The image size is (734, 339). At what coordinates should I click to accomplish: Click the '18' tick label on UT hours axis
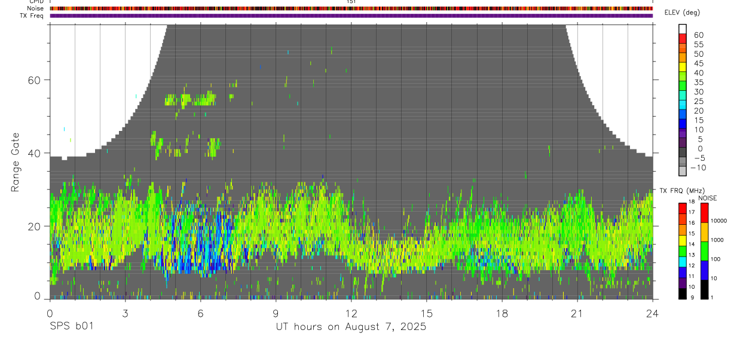click(x=502, y=313)
